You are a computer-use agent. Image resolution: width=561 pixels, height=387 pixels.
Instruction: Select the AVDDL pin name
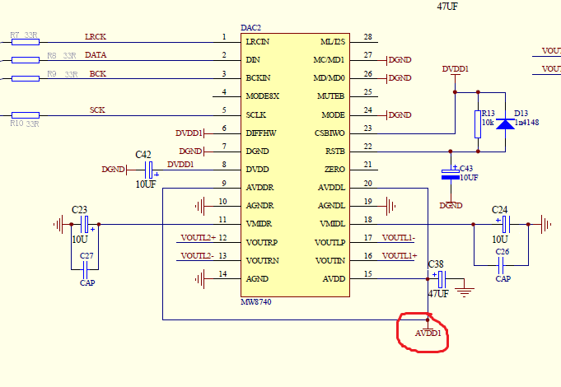[x=332, y=188]
